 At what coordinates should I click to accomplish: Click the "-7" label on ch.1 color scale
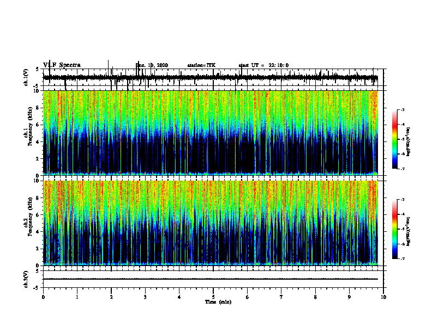(402, 169)
